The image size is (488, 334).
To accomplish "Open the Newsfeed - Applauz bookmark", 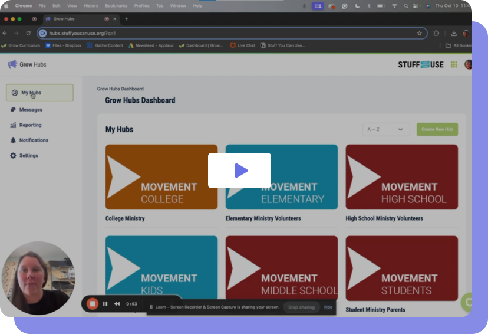I will point(151,45).
